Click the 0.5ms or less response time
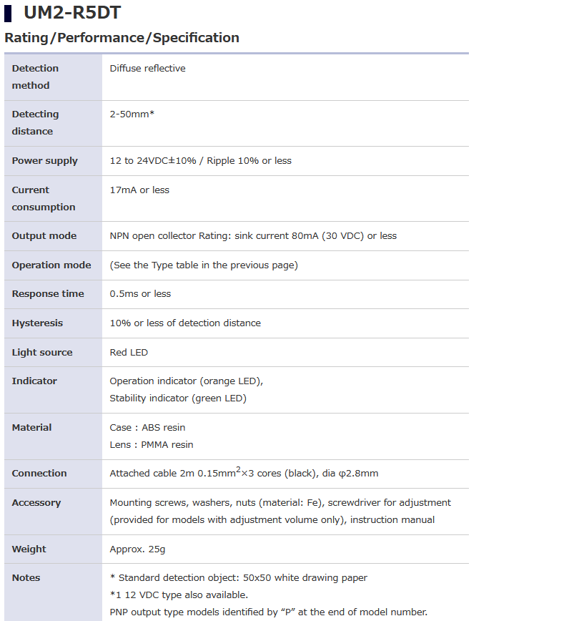Image resolution: width=574 pixels, height=621 pixels. pos(140,294)
